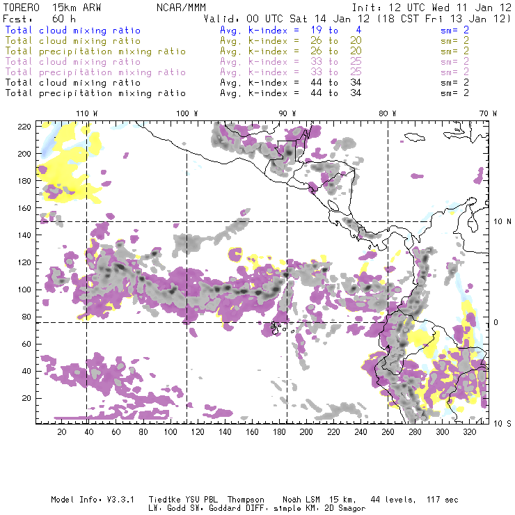Click the '10 N' latitude label
This screenshot has width=515, height=515.
(x=502, y=222)
